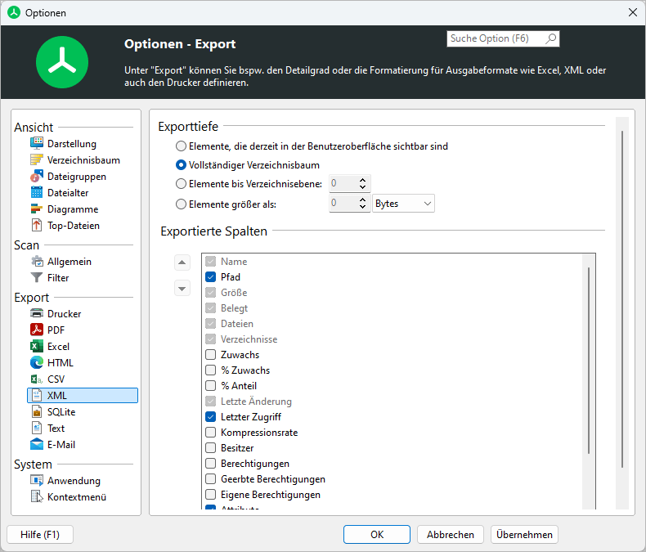Screen dimensions: 646x552
Task: Open the Kontextmenü system options
Action: (77, 497)
